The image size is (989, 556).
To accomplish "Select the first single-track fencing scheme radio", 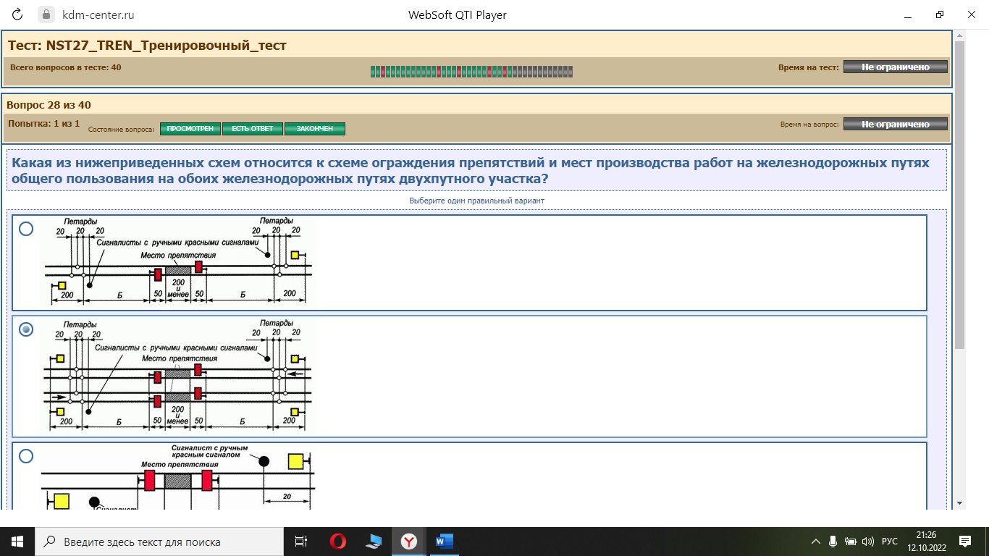I will pos(26,229).
